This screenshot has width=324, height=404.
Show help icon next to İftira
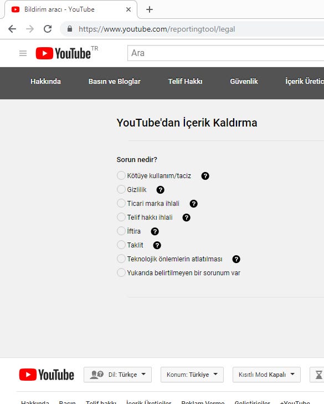(x=155, y=231)
